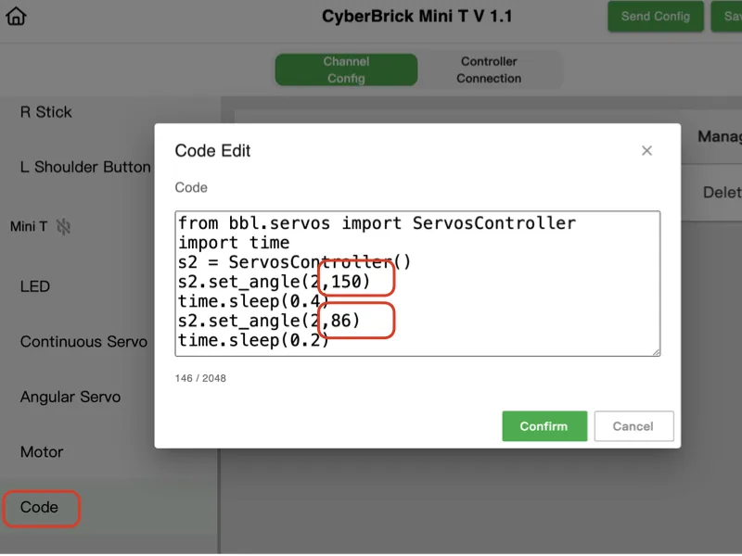Grab the code textarea resize handle
The width and height of the screenshot is (742, 556).
tap(656, 351)
